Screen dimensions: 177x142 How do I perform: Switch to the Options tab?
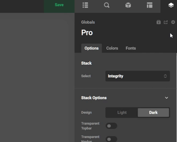92,48
